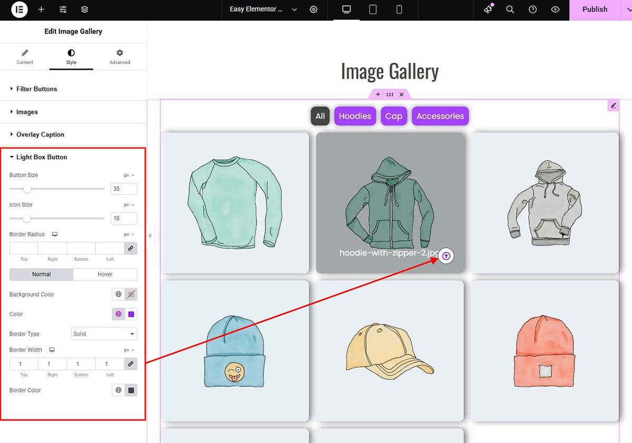Screen dimensions: 632x443
Task: Click the Button Size value field
Action: [x=124, y=189]
